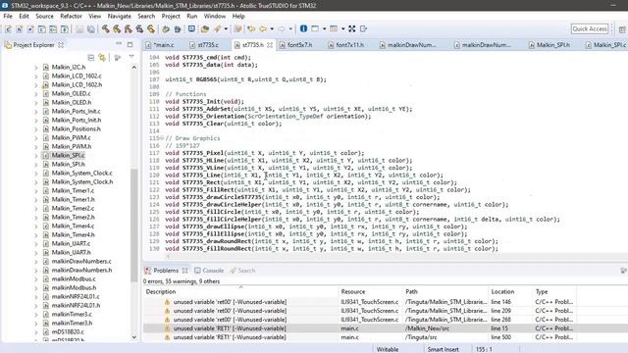This screenshot has width=628, height=353.
Task: Expand the Malkin_UART.c tree node
Action: tap(36, 243)
